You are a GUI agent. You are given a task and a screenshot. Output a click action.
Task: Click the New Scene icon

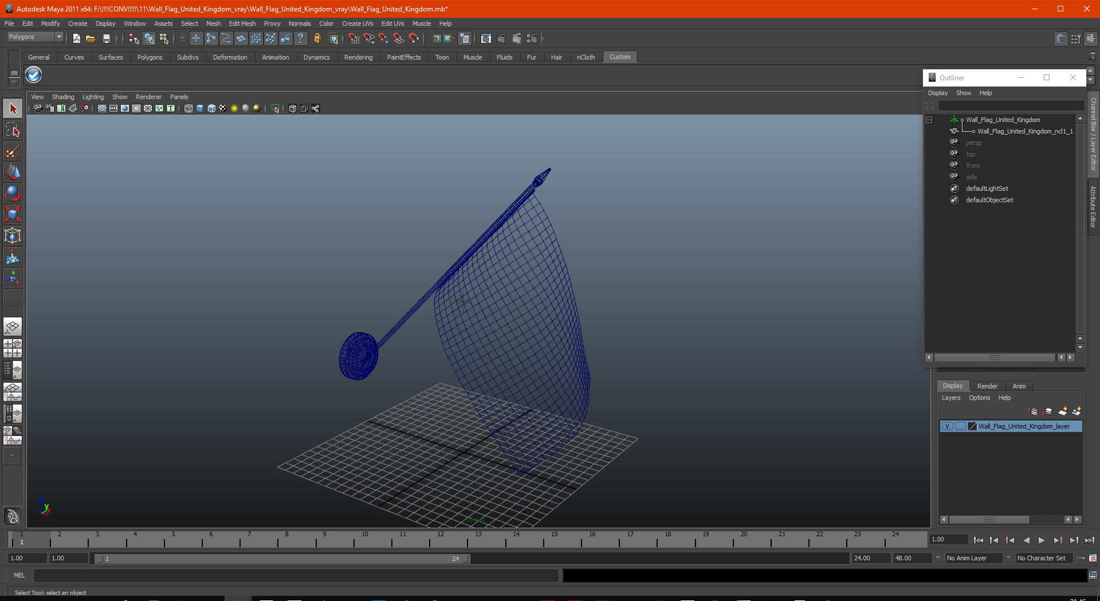[76, 38]
